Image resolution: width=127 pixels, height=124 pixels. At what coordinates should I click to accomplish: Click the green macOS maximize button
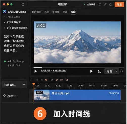tap(11, 4)
